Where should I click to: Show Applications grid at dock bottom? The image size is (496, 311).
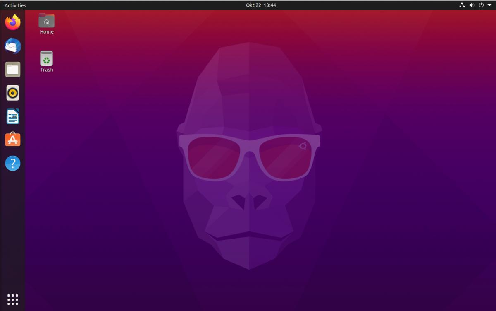tap(13, 299)
